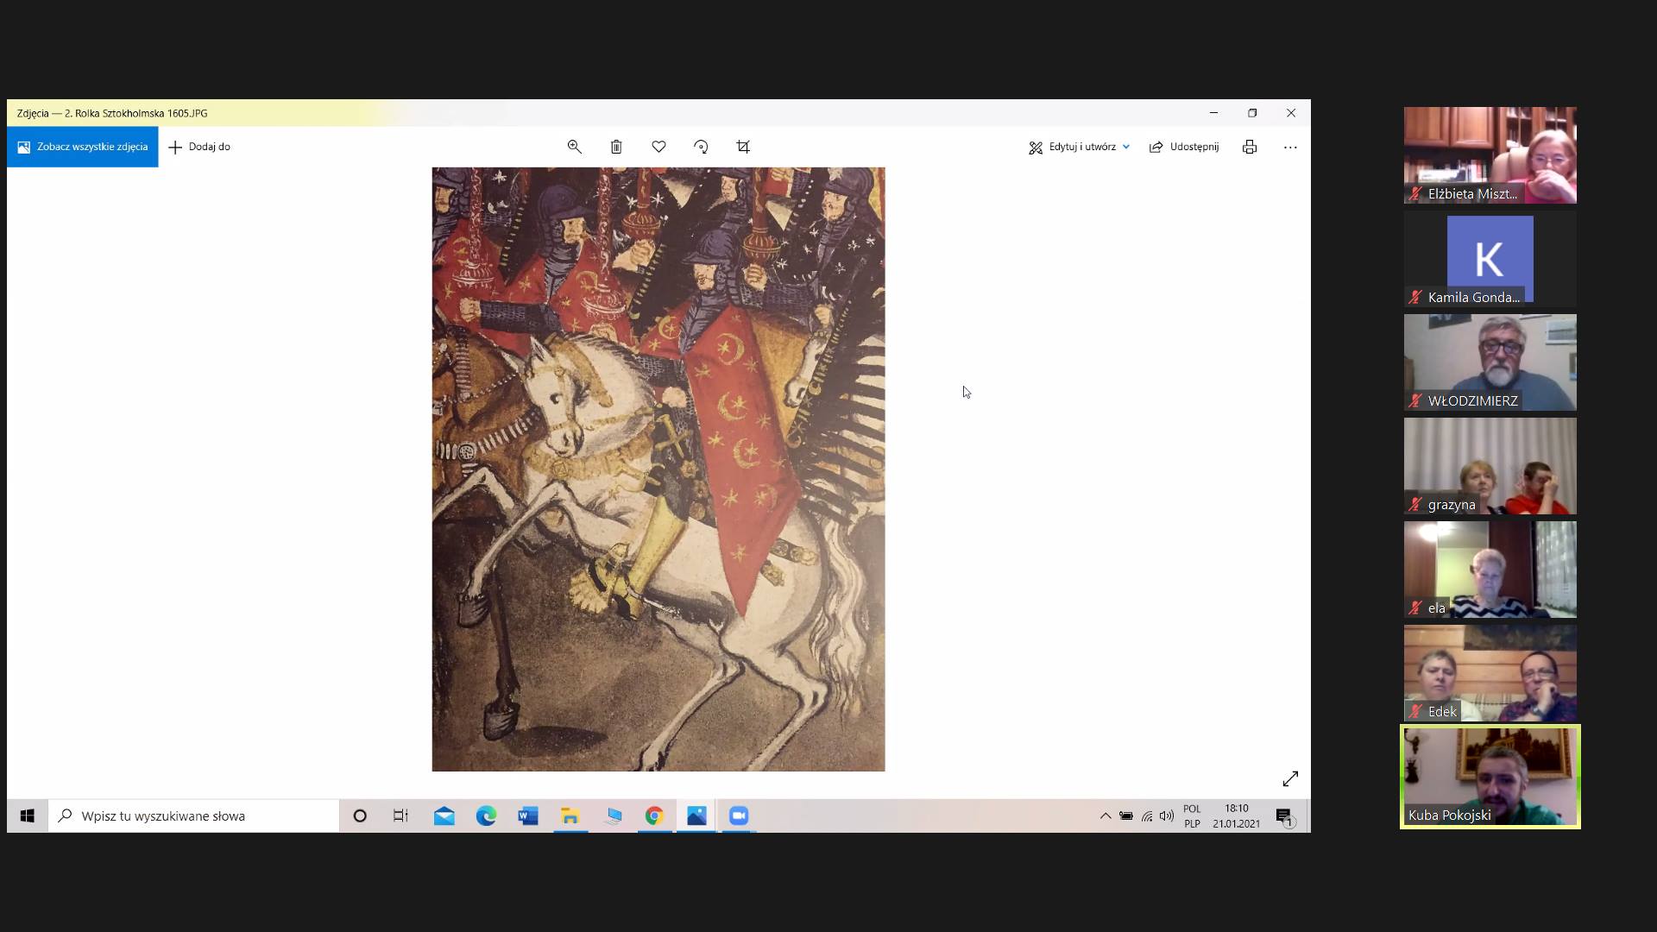1657x932 pixels.
Task: Open network Wi-Fi tray icon
Action: 1147,815
